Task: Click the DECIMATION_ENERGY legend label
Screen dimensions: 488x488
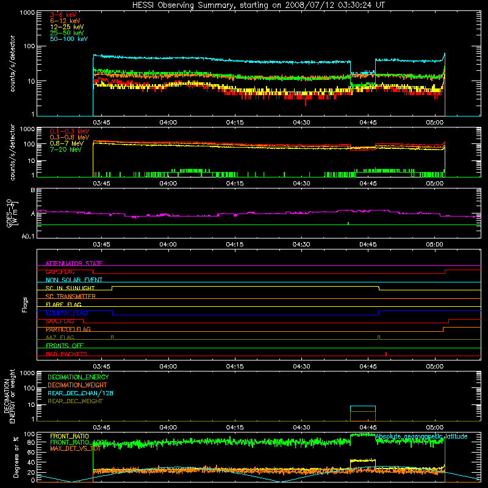Action: 78,377
